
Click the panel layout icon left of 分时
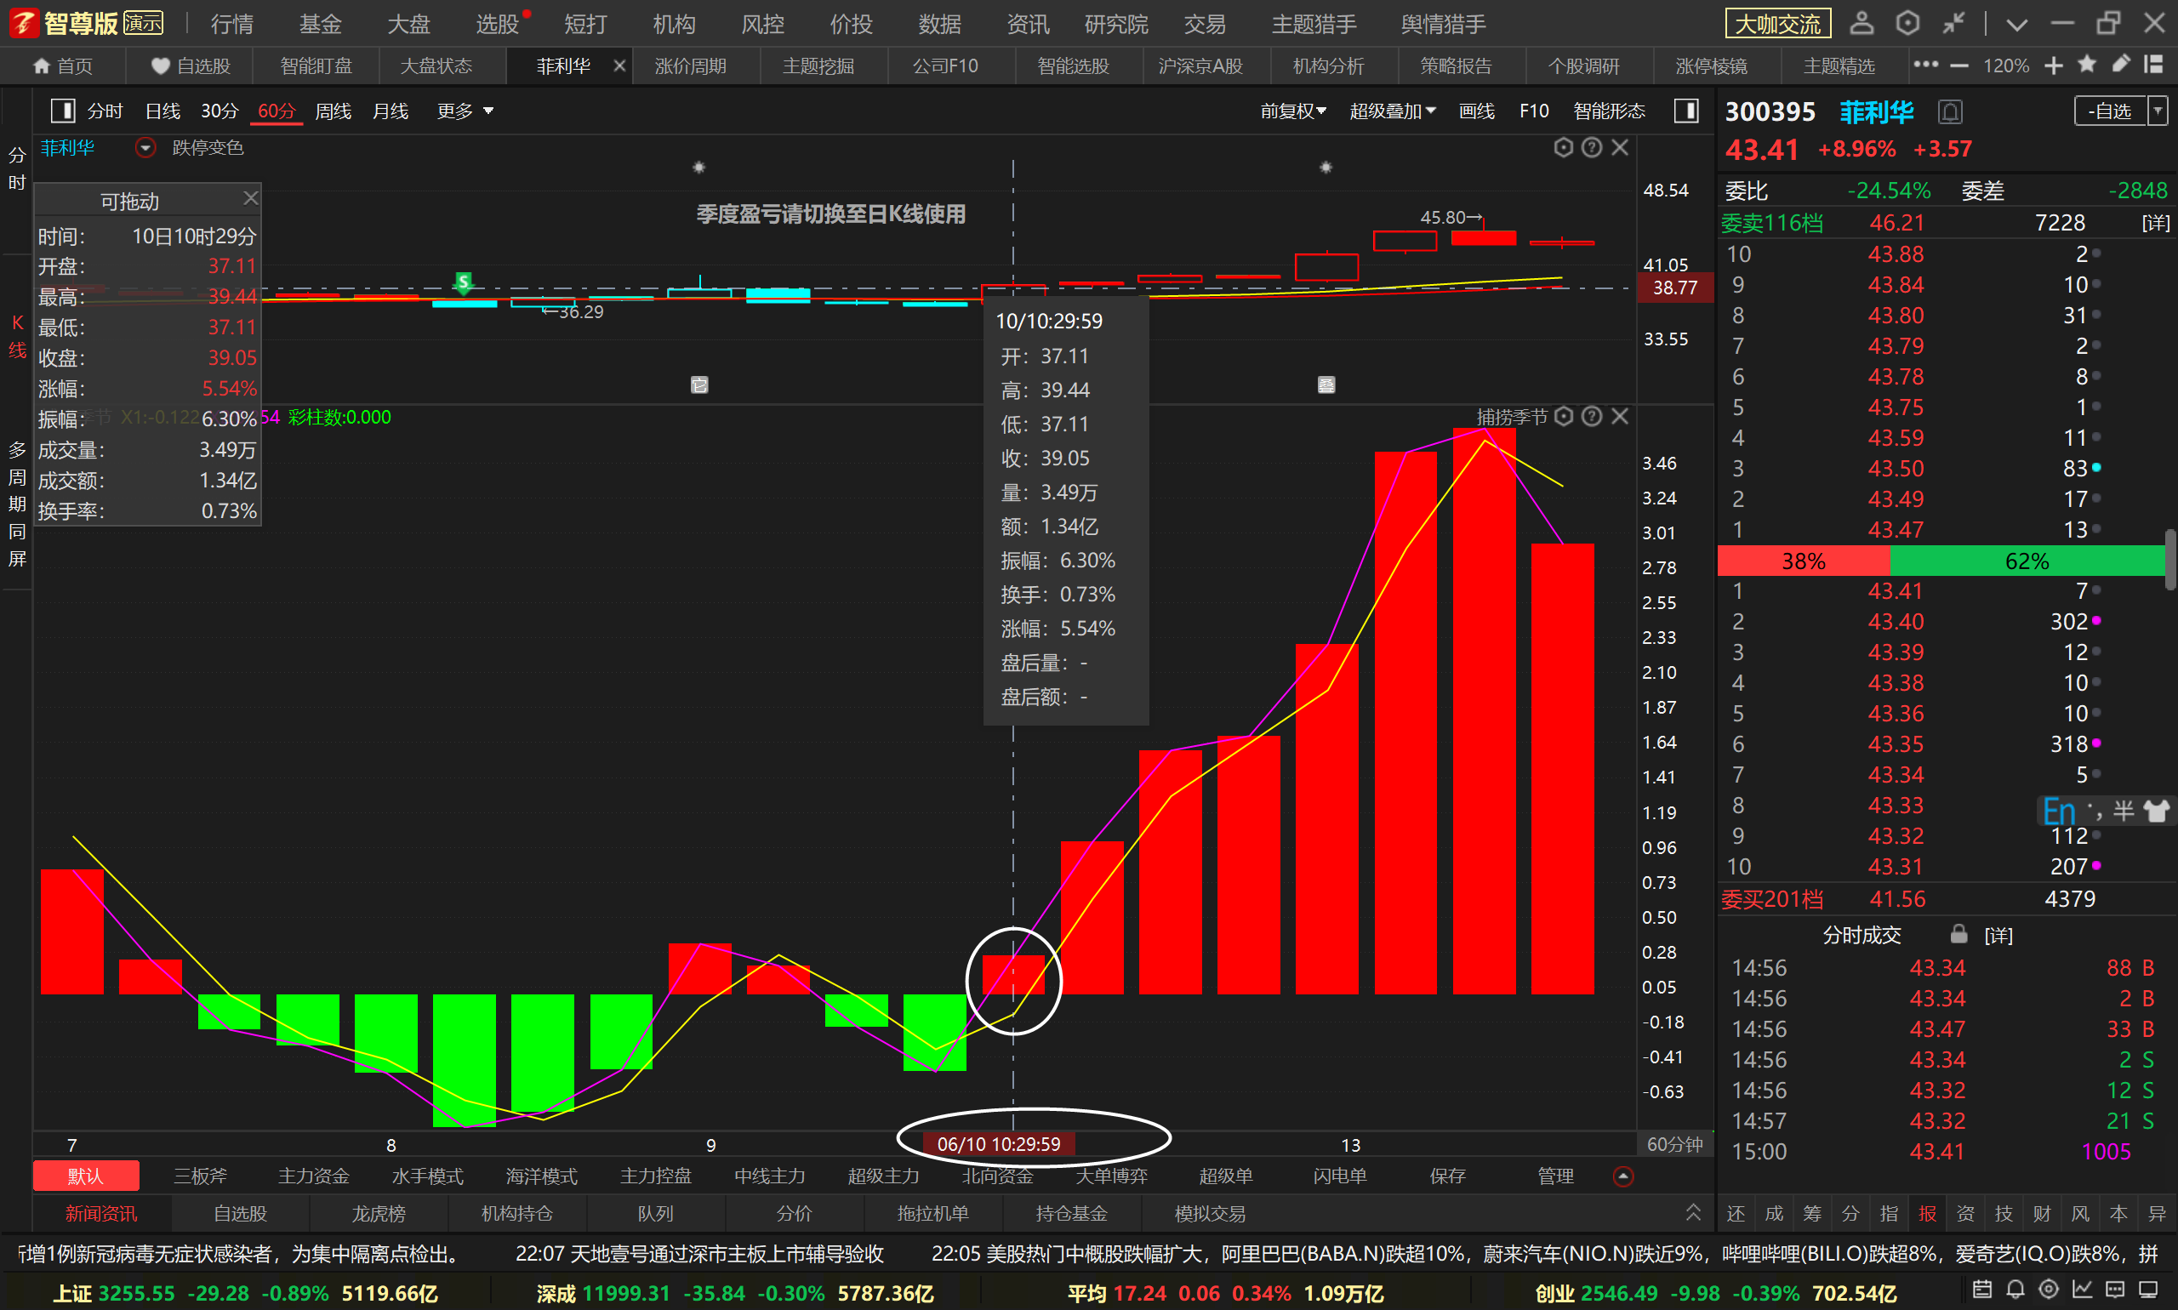pos(63,111)
